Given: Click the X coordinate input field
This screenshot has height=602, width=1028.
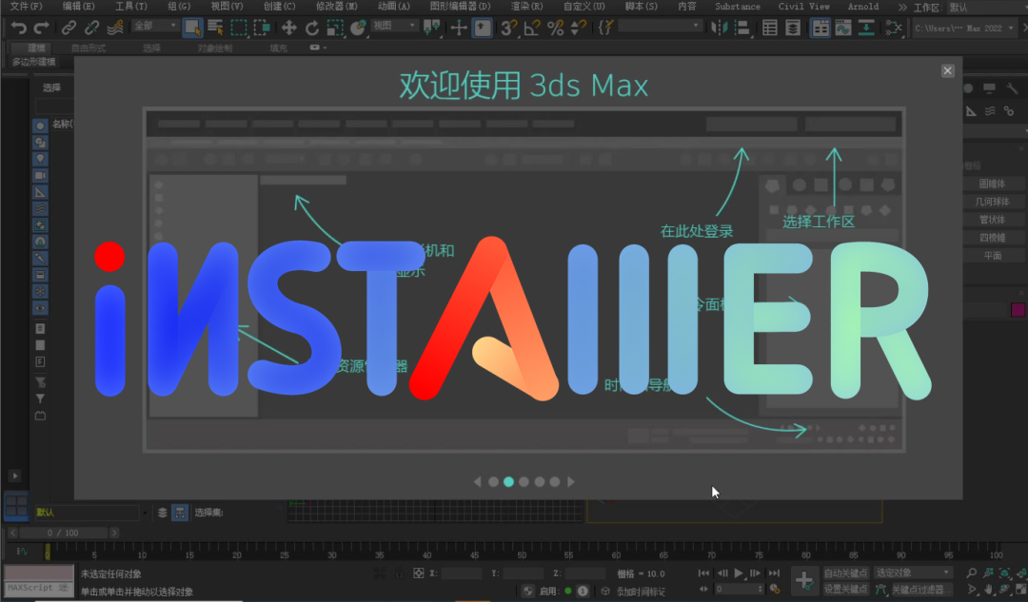Looking at the screenshot, I should coord(462,573).
